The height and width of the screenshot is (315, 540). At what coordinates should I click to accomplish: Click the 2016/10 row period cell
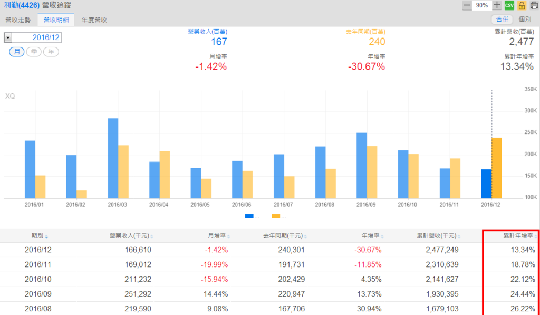(x=38, y=280)
